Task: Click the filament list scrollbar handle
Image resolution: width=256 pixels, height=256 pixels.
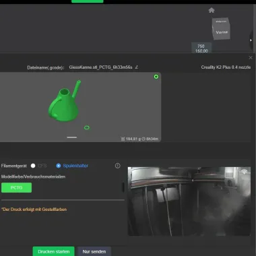Action: (123, 187)
